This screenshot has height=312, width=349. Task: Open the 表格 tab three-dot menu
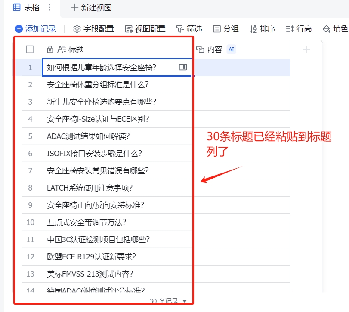pos(49,8)
